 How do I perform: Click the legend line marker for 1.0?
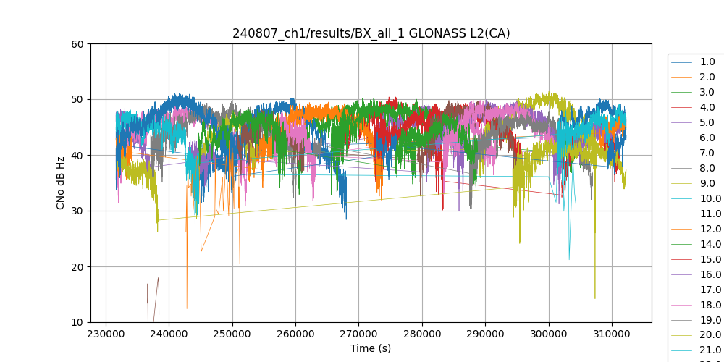[x=683, y=62]
